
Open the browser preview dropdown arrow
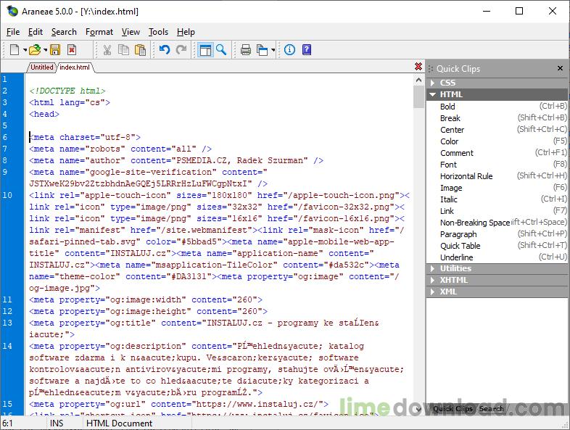click(x=273, y=50)
